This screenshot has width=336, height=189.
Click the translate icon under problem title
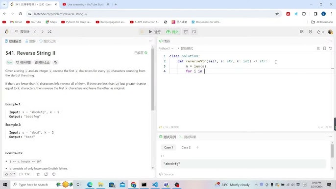[55, 62]
